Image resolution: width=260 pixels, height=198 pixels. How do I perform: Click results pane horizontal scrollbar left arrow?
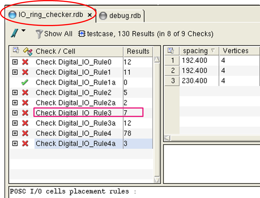pyautogui.click(x=167, y=138)
